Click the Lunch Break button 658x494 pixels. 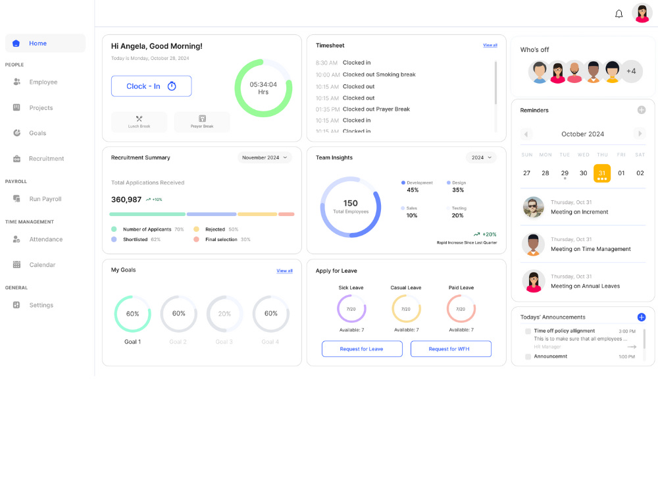(x=139, y=122)
